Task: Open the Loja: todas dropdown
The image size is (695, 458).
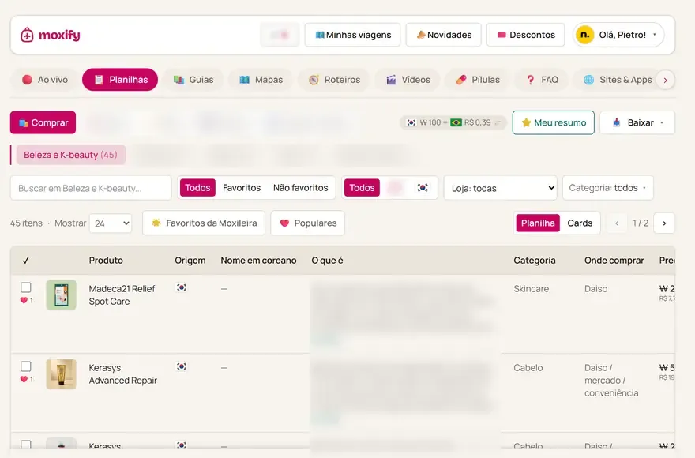Action: click(x=501, y=188)
